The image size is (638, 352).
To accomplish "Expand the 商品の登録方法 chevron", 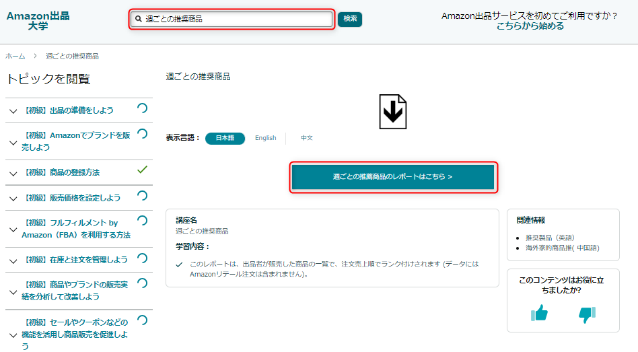I will [x=13, y=174].
